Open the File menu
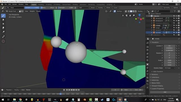The image size is (181, 102). pyautogui.click(x=6, y=5)
